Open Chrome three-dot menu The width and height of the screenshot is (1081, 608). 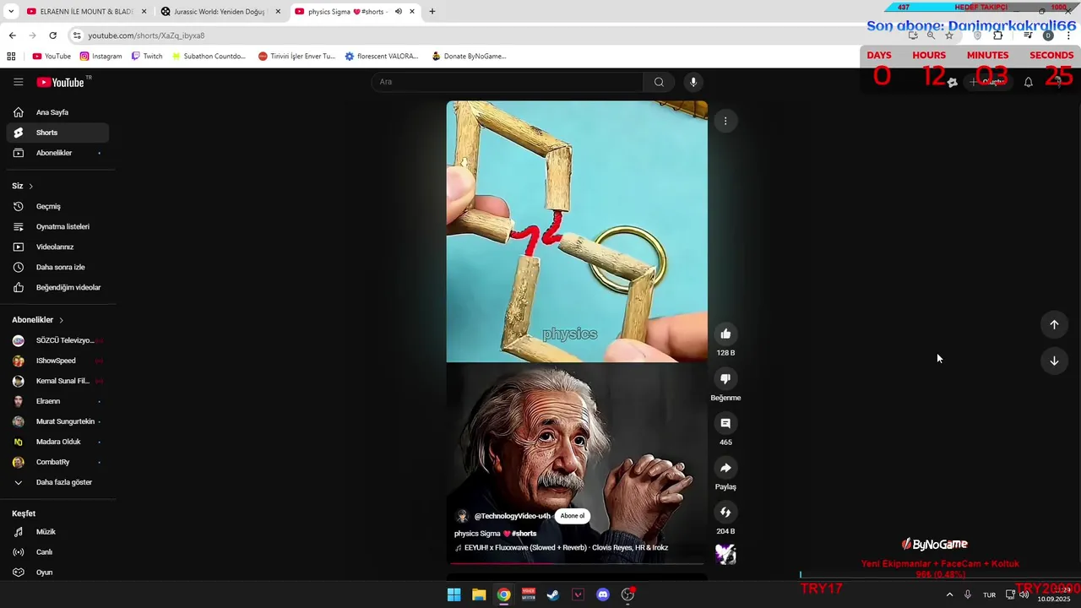click(x=1067, y=35)
